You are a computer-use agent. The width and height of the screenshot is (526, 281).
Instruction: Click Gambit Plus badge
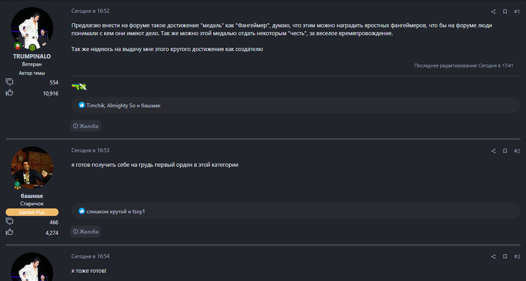(x=32, y=212)
